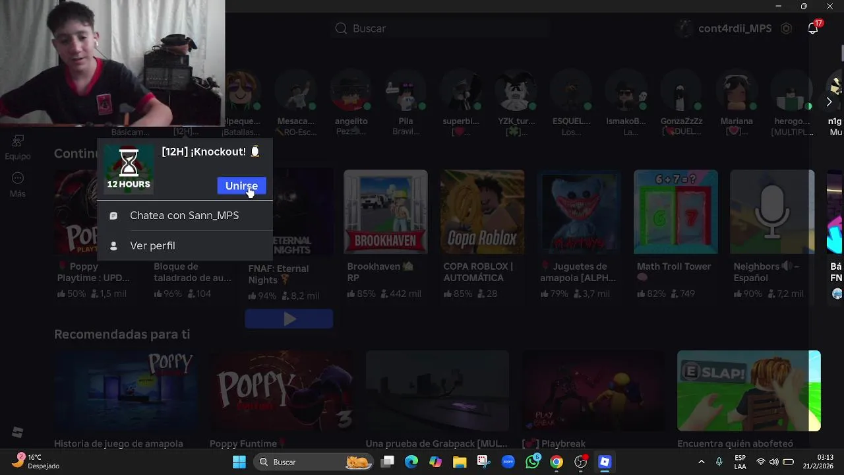Viewport: 844px width, 475px height.
Task: Click the microphone tray icon
Action: coord(719,462)
